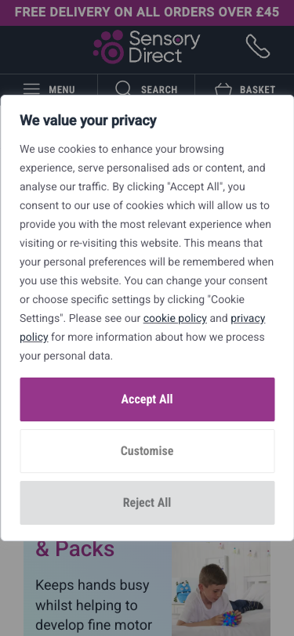Click the cookie consent description paragraph
Image resolution: width=294 pixels, height=636 pixels.
coord(147,252)
